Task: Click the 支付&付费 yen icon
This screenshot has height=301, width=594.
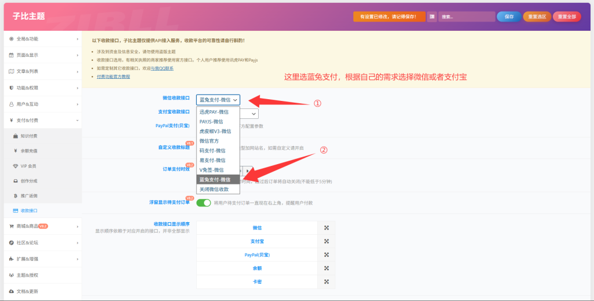Action: tap(12, 121)
